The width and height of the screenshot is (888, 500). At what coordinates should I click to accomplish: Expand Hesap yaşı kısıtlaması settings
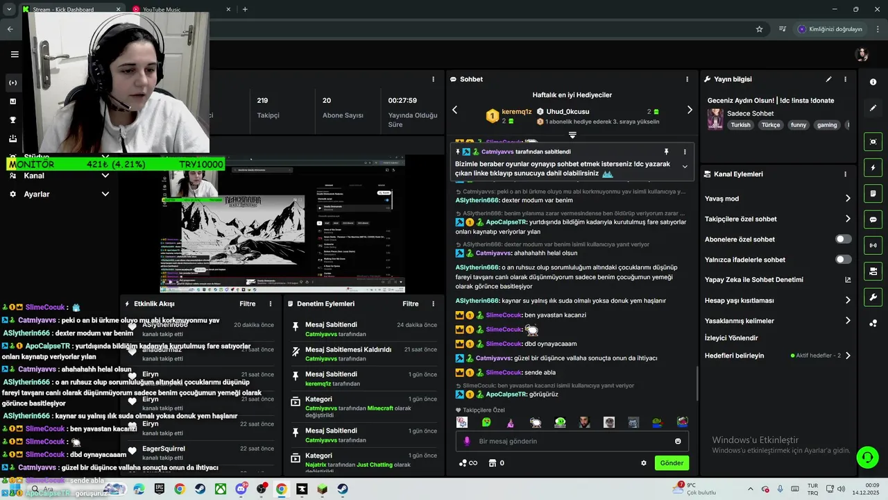point(848,301)
